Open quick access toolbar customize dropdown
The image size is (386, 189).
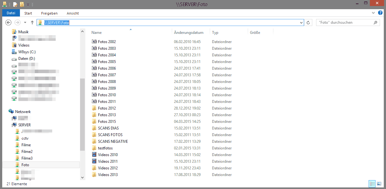28,4
